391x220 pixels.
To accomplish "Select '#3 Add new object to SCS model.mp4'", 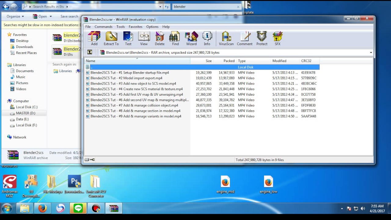I will (x=133, y=84).
